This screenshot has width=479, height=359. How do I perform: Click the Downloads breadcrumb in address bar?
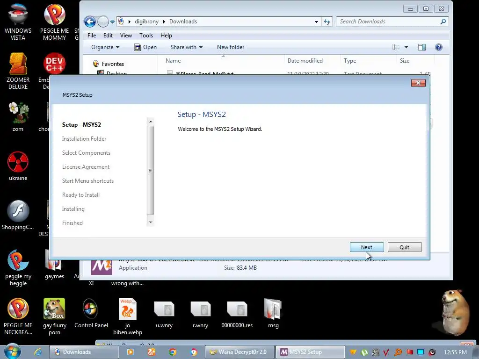[x=183, y=22]
